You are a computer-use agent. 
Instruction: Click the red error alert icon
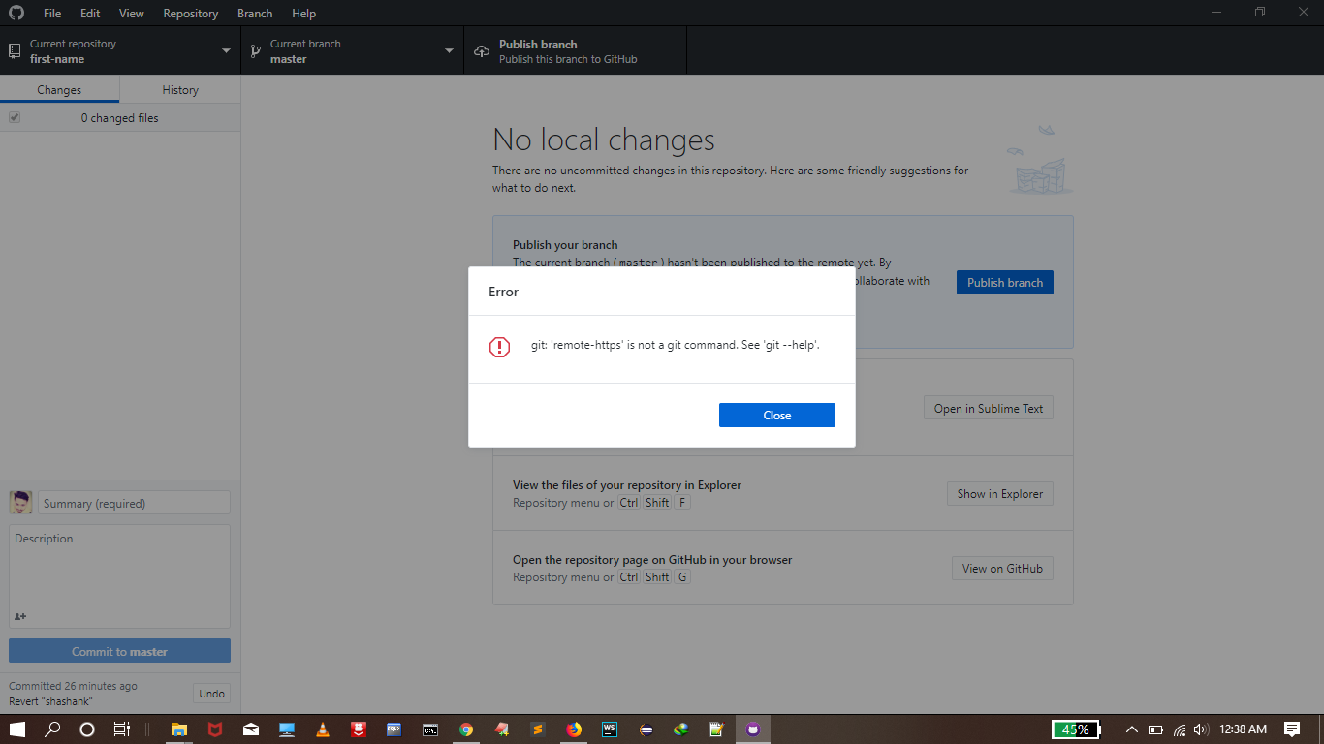(499, 345)
